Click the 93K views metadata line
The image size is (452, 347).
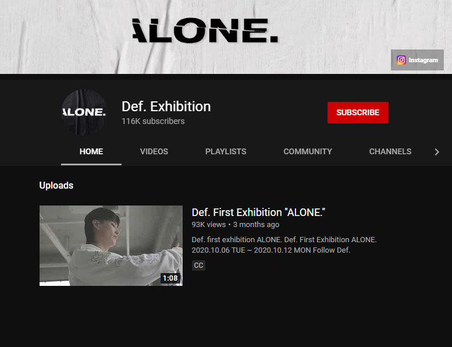tap(235, 225)
